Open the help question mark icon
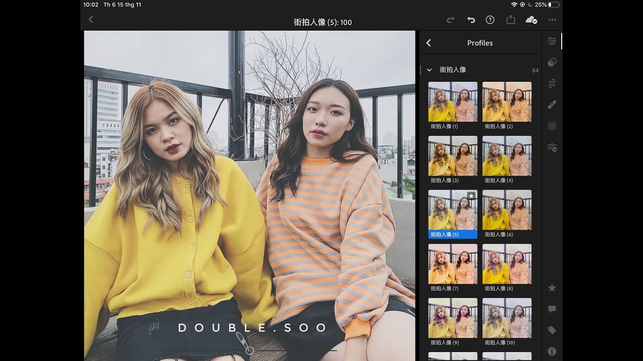This screenshot has width=643, height=361. coord(490,20)
